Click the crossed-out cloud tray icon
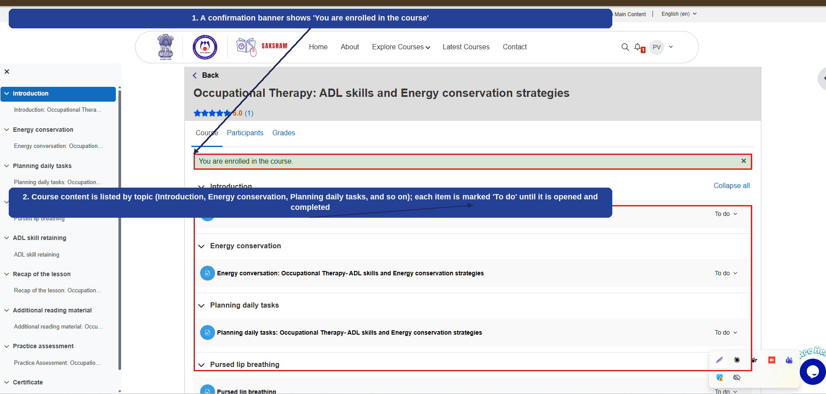The width and height of the screenshot is (826, 394). (737, 377)
